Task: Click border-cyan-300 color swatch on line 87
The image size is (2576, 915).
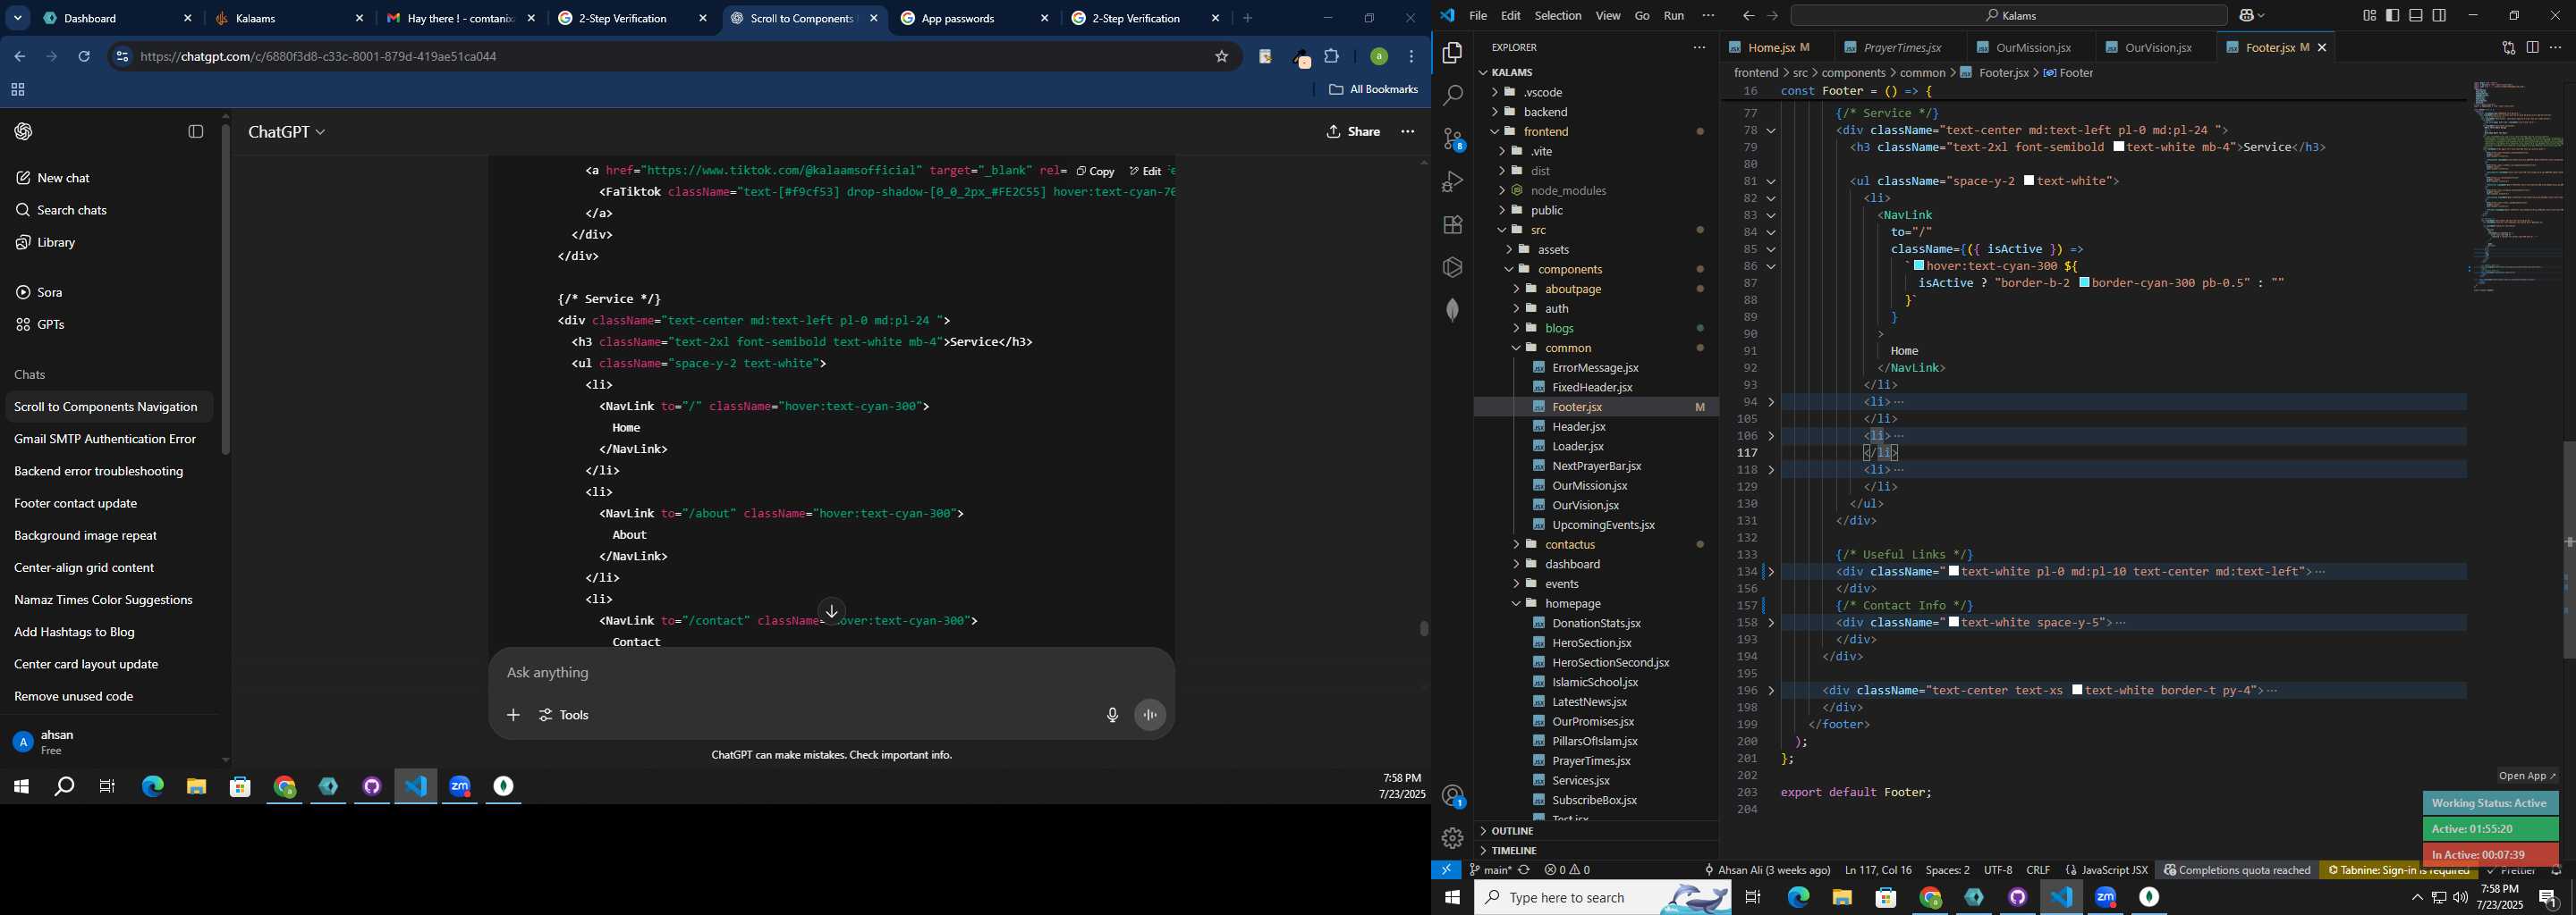Action: (x=2084, y=282)
